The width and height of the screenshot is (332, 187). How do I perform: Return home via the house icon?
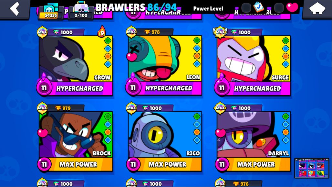coord(317,9)
